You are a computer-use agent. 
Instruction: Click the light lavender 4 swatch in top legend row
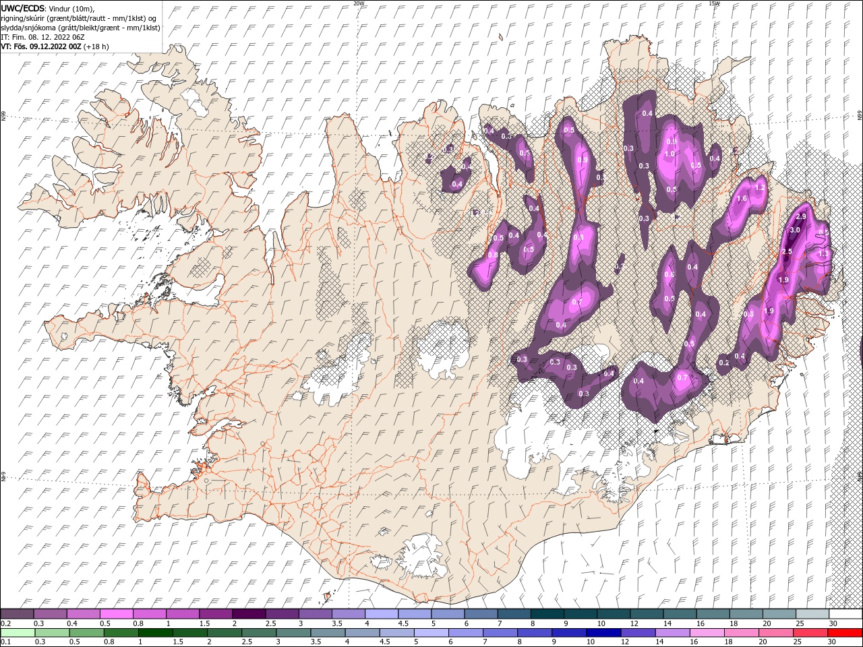tap(381, 614)
